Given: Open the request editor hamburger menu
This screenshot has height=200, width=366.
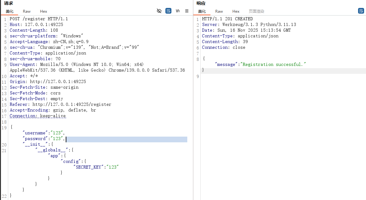Looking at the screenshot, I should [187, 11].
